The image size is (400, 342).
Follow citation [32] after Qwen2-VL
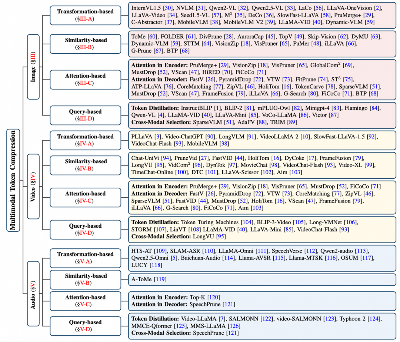pyautogui.click(x=243, y=8)
